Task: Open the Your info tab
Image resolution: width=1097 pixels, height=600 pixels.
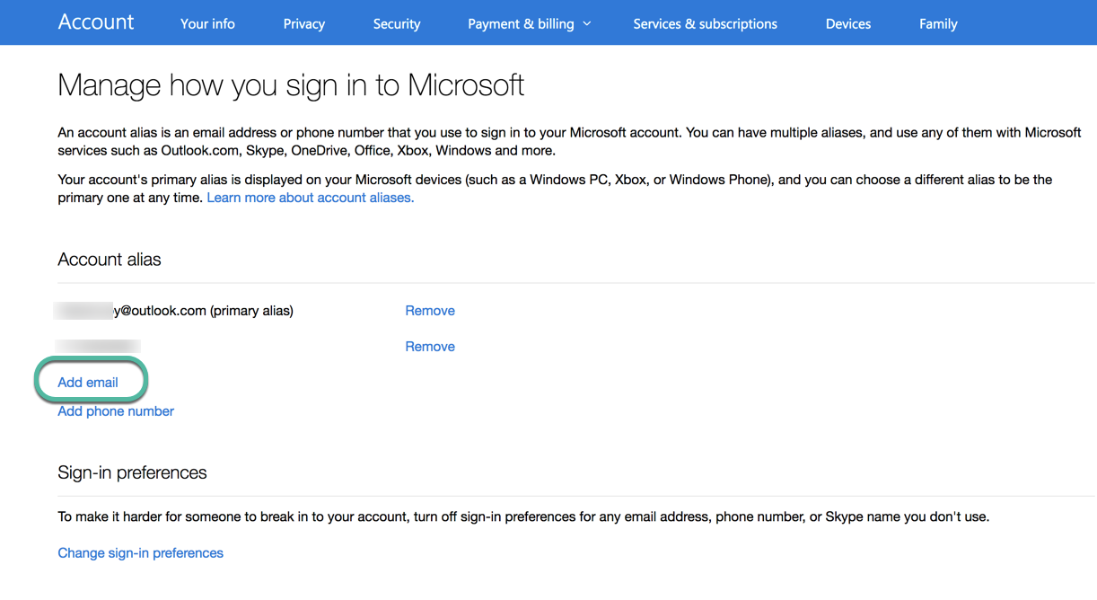Action: [x=207, y=24]
